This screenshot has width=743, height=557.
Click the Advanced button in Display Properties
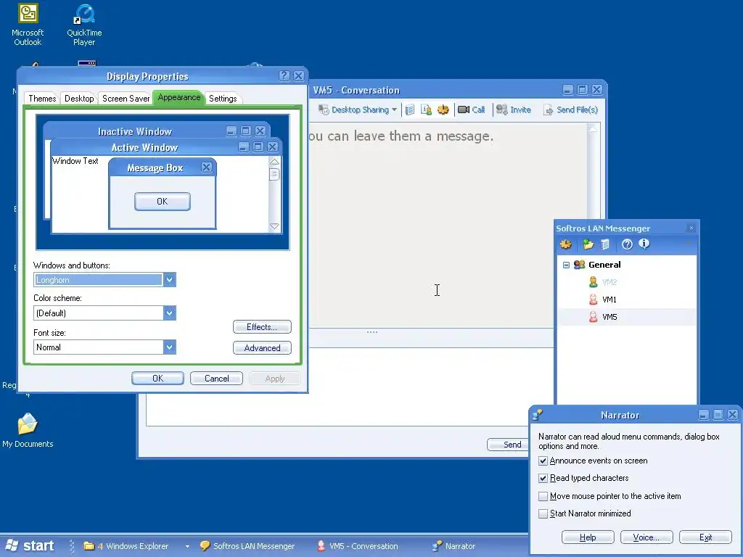coord(262,348)
